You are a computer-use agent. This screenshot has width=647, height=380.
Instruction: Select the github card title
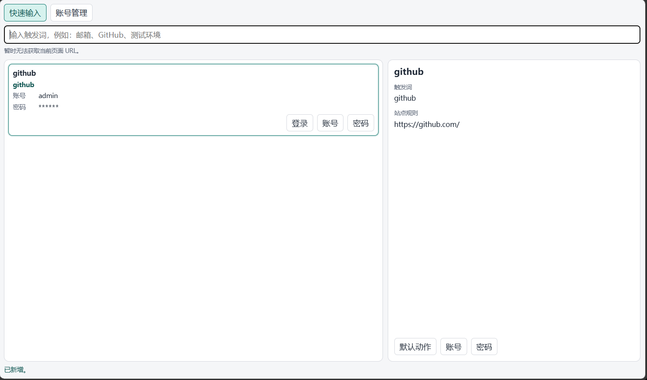25,73
